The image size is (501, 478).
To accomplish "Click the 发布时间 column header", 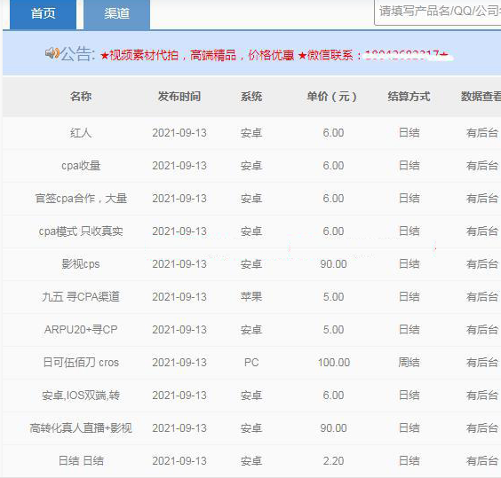I will point(179,97).
